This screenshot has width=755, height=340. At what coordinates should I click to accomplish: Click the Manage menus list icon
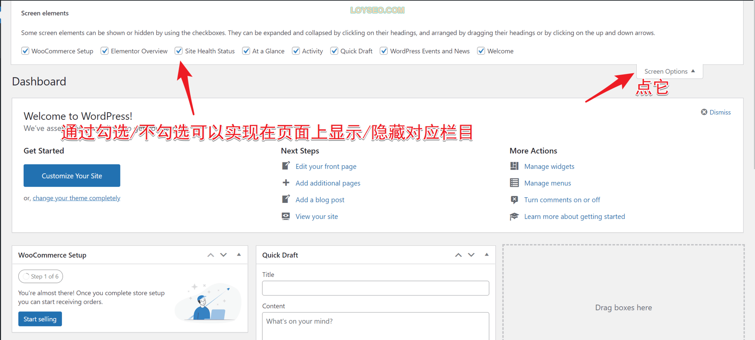click(x=514, y=183)
